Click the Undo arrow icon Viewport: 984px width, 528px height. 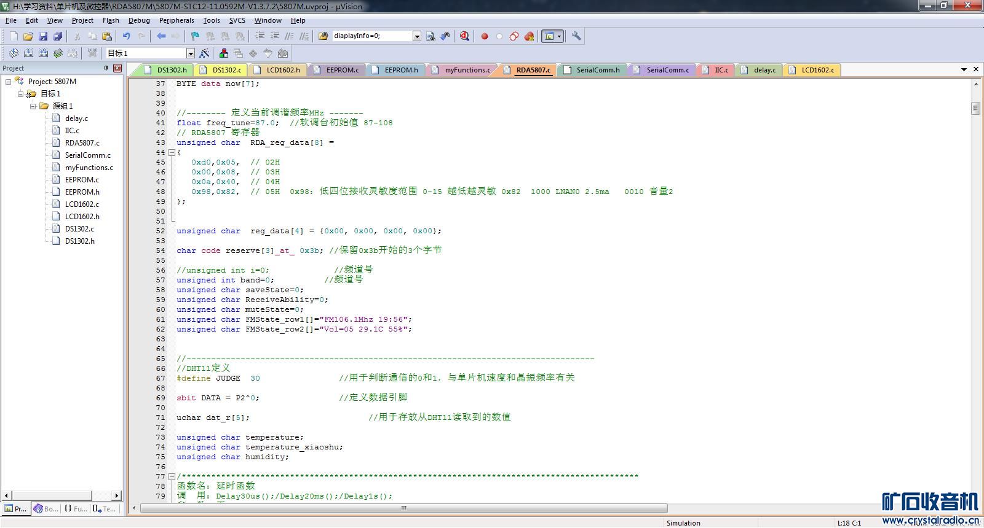click(127, 36)
